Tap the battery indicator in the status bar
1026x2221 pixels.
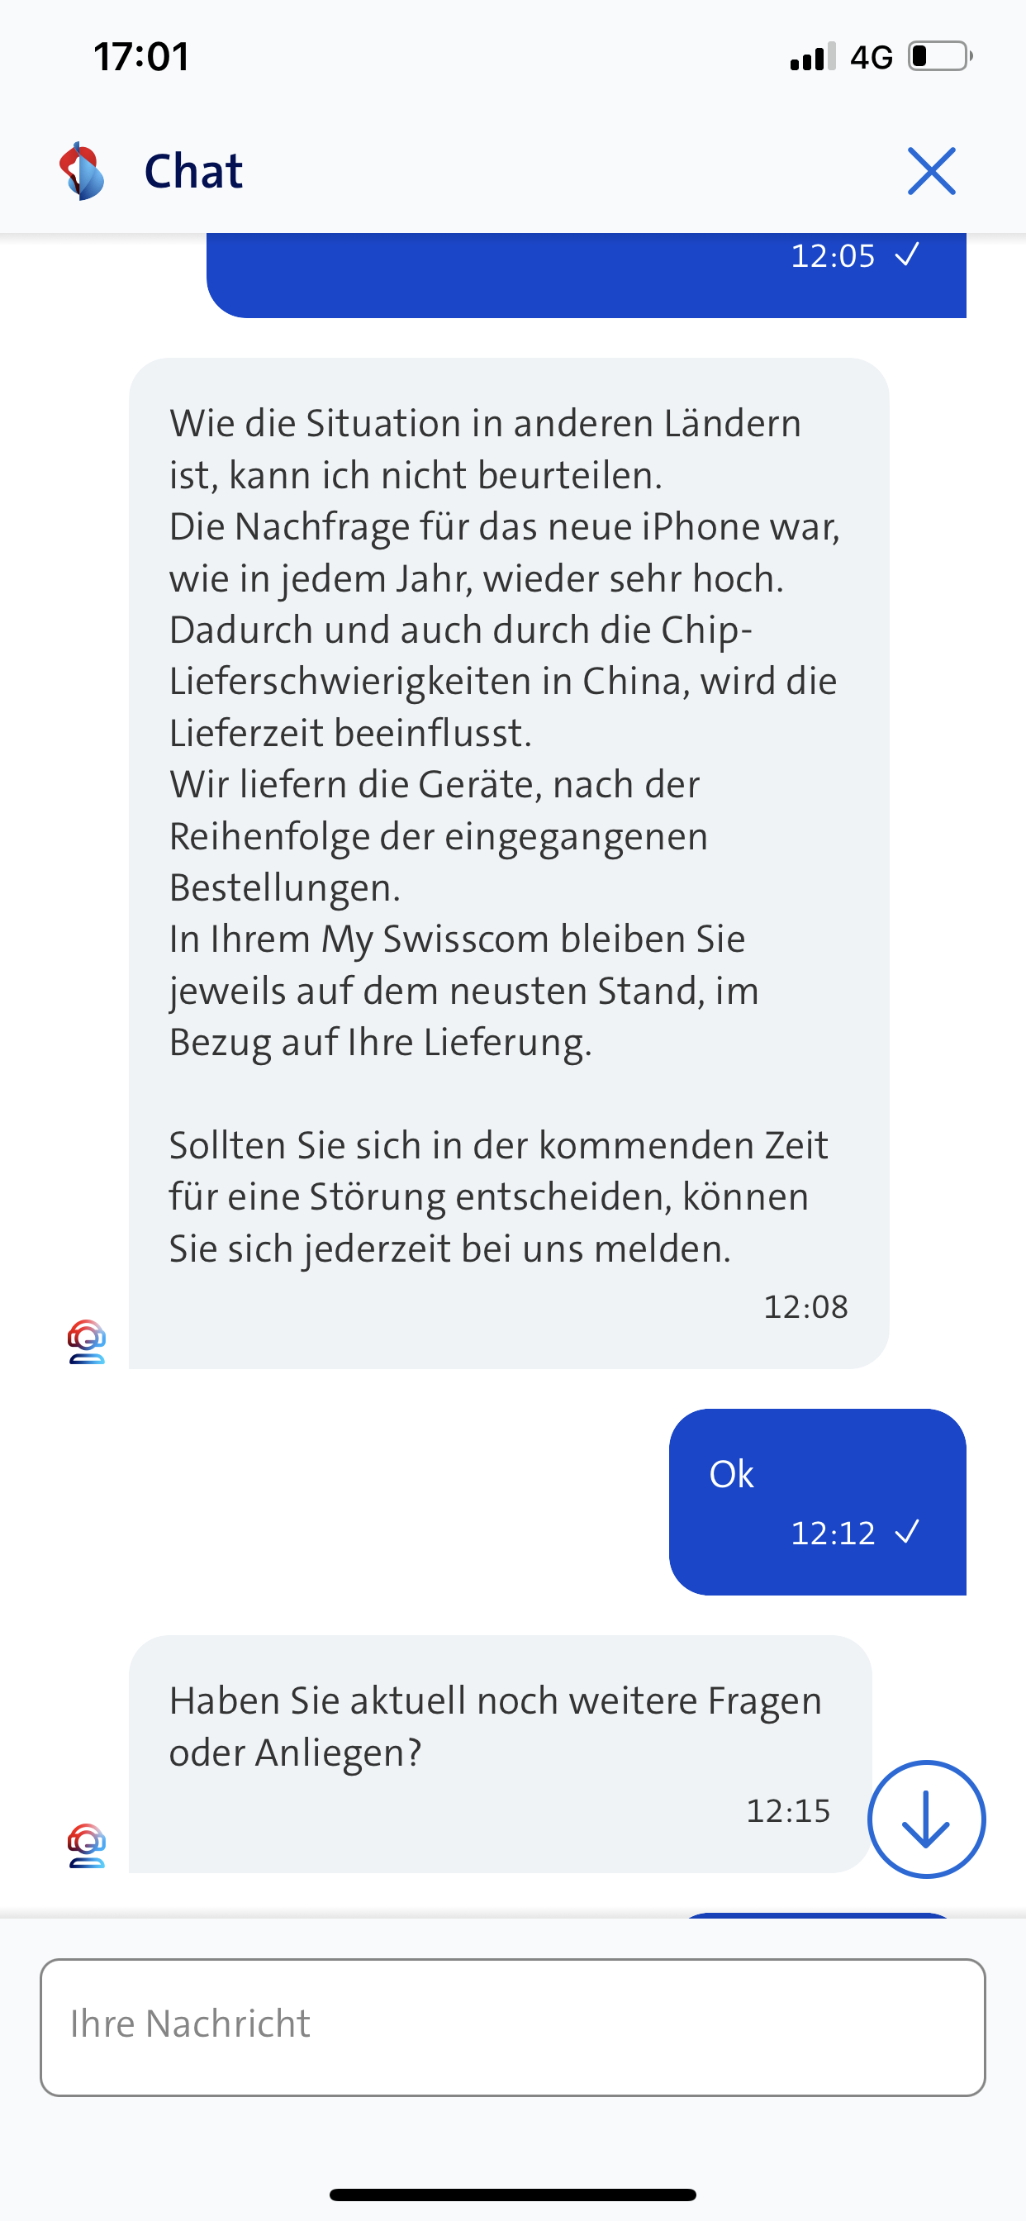coord(939,57)
